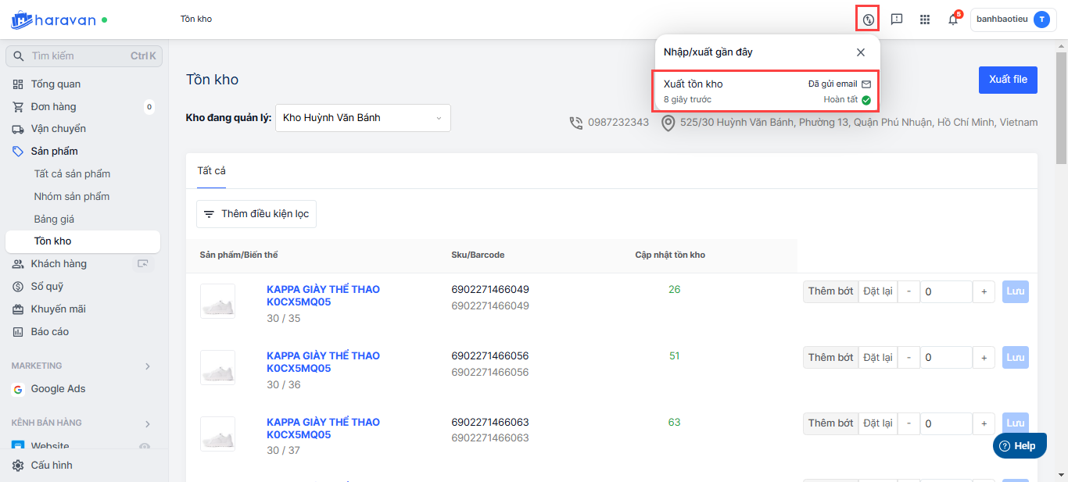Open Báo cáo in sidebar
The height and width of the screenshot is (482, 1068).
(x=50, y=332)
